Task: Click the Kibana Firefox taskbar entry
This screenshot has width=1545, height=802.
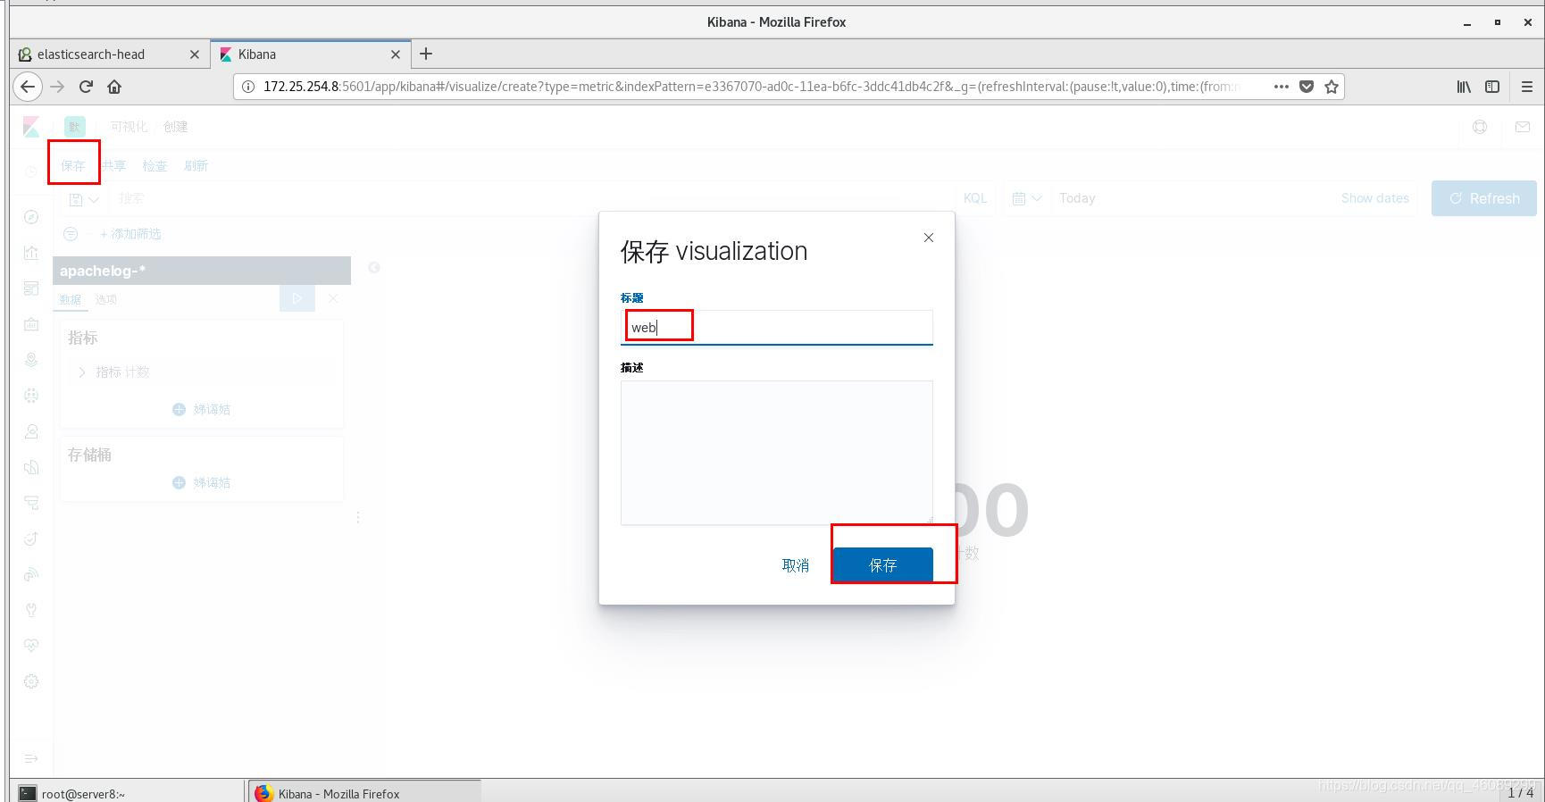Action: click(x=365, y=793)
